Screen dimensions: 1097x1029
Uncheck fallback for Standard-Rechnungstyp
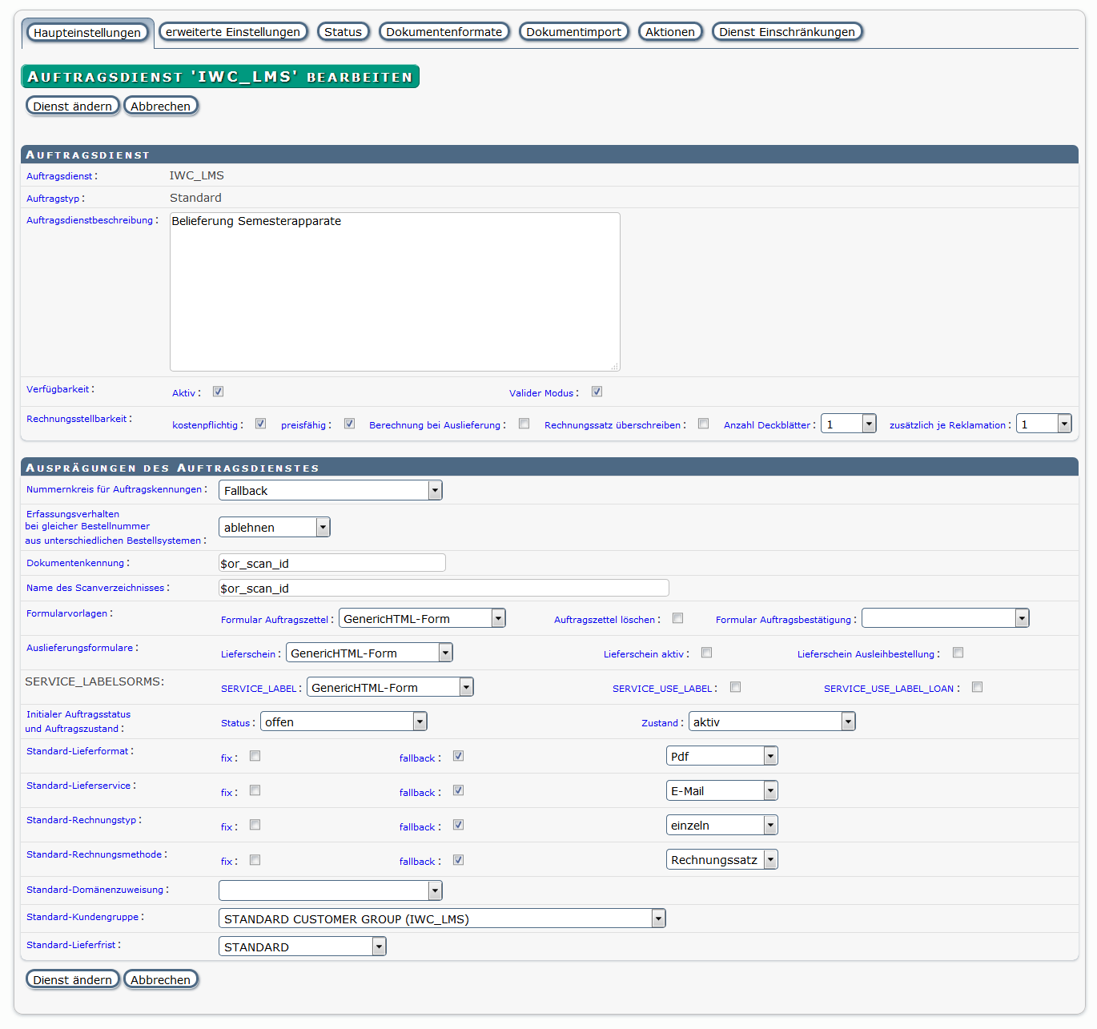point(458,825)
